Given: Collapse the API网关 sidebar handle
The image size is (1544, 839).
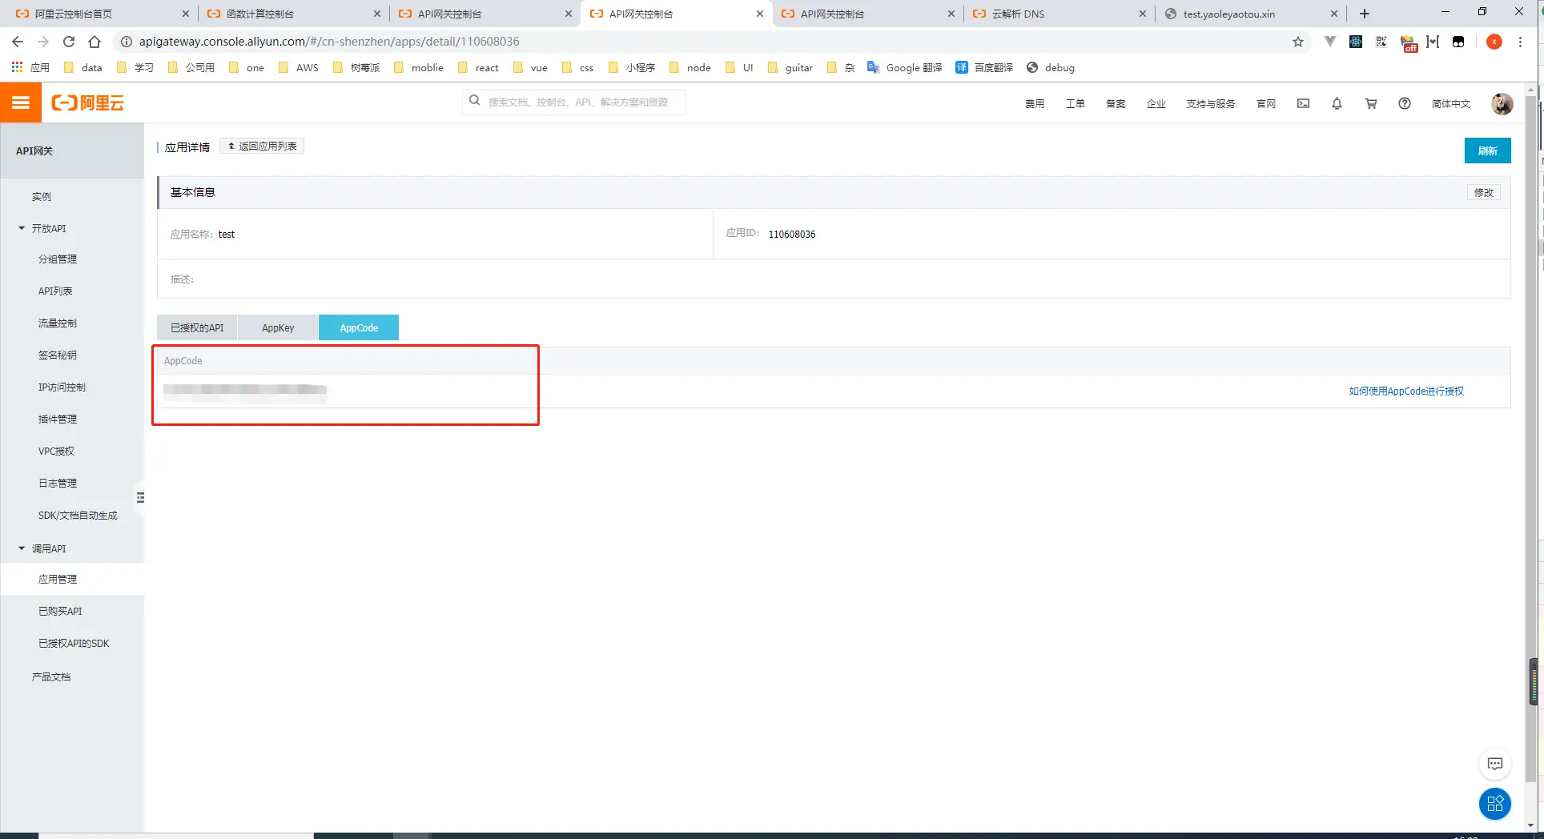Looking at the screenshot, I should coord(140,498).
